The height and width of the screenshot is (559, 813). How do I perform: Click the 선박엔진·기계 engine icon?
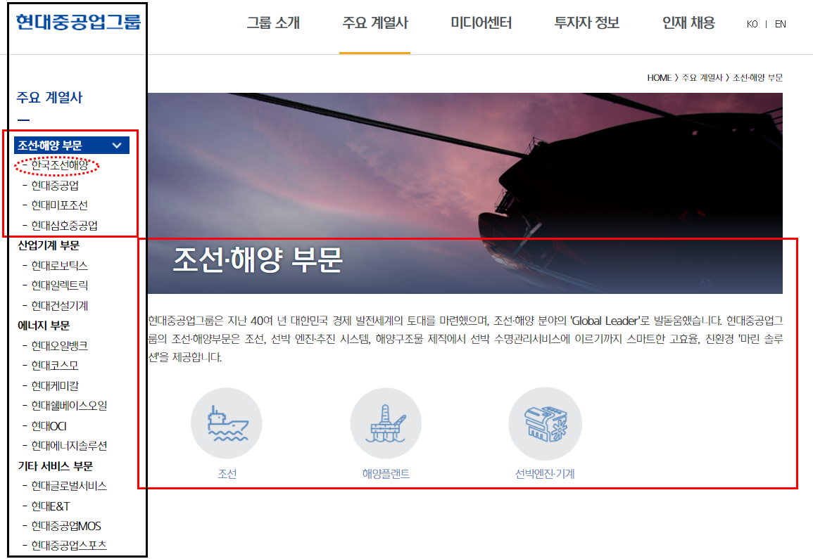click(x=545, y=423)
